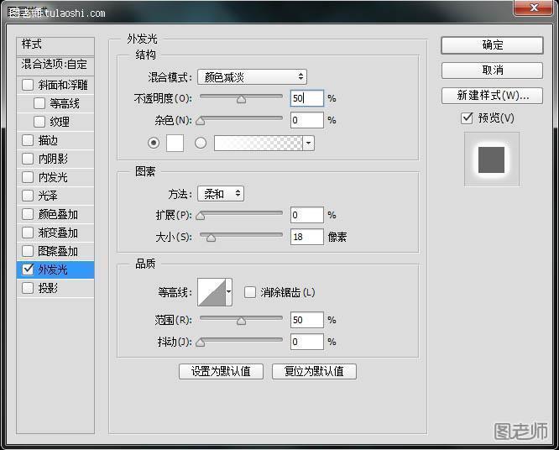Viewport: 559px width, 450px height.
Task: Click the 等高线 contour thumbnail
Action: click(212, 292)
